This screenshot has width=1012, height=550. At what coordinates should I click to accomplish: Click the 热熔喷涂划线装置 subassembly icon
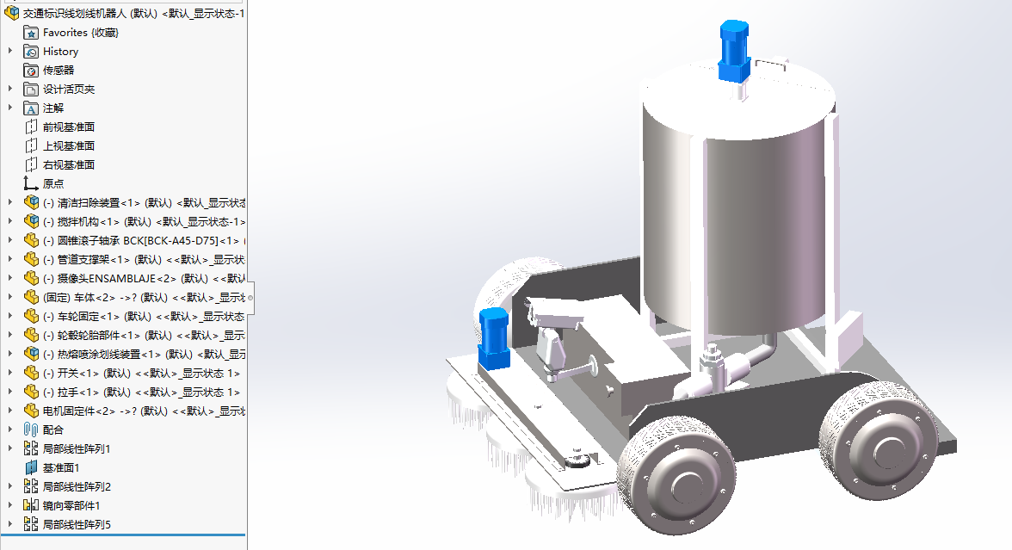pos(30,354)
